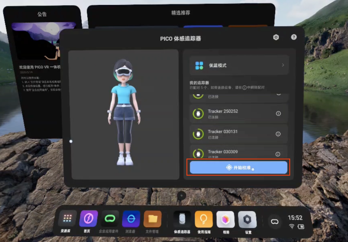Go to 首页 home in the dock

tap(89, 219)
